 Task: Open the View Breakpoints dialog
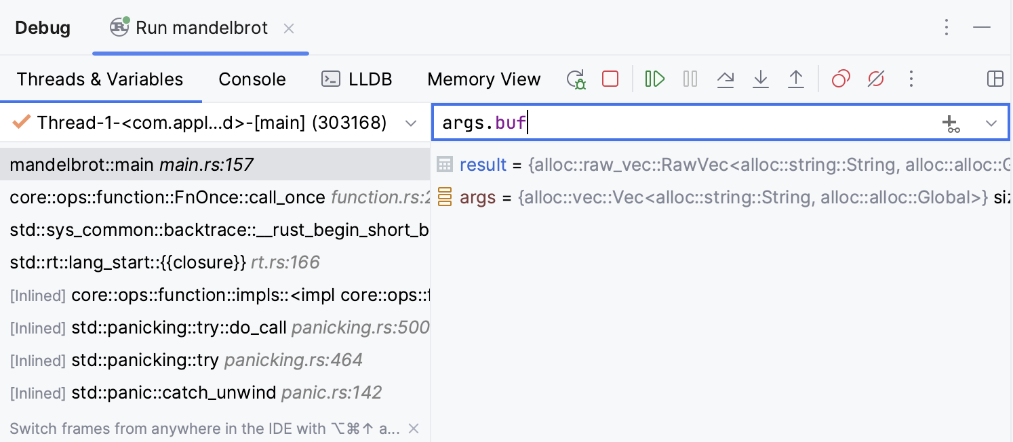[841, 79]
